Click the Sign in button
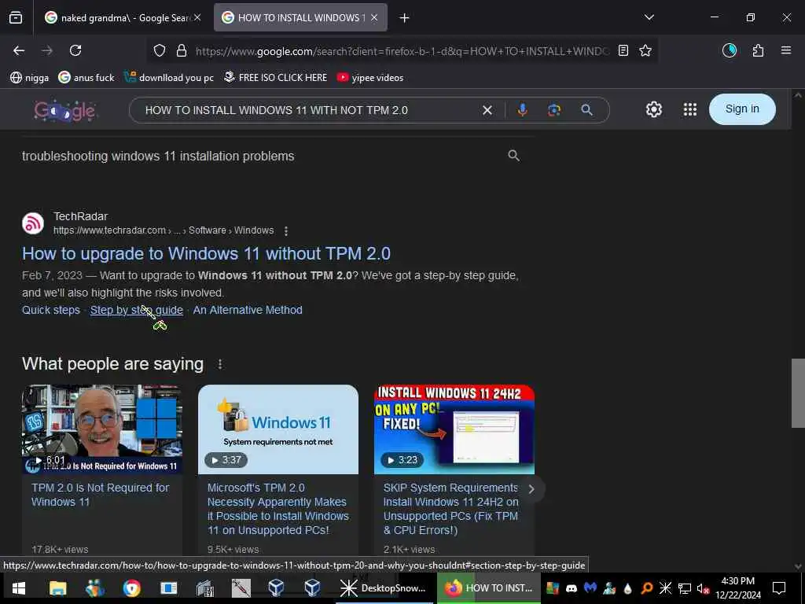This screenshot has height=604, width=805. 742,109
